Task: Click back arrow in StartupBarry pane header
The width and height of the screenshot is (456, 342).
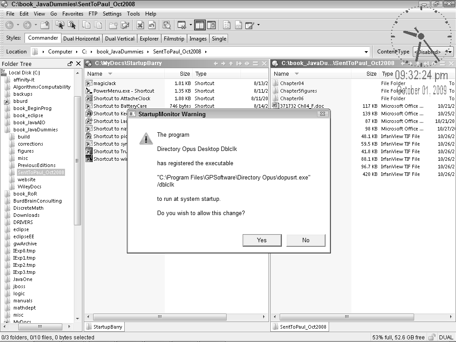Action: [x=216, y=63]
